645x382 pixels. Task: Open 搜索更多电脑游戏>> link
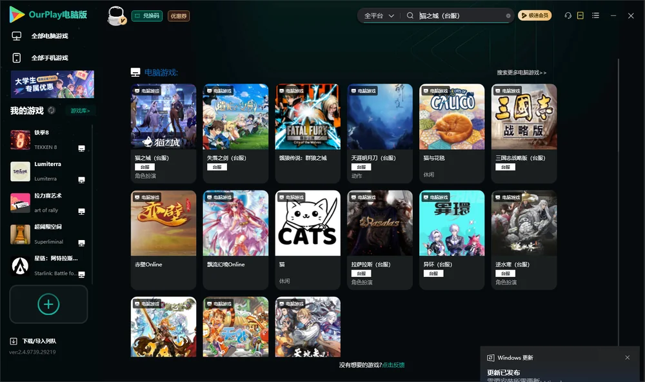pos(521,72)
